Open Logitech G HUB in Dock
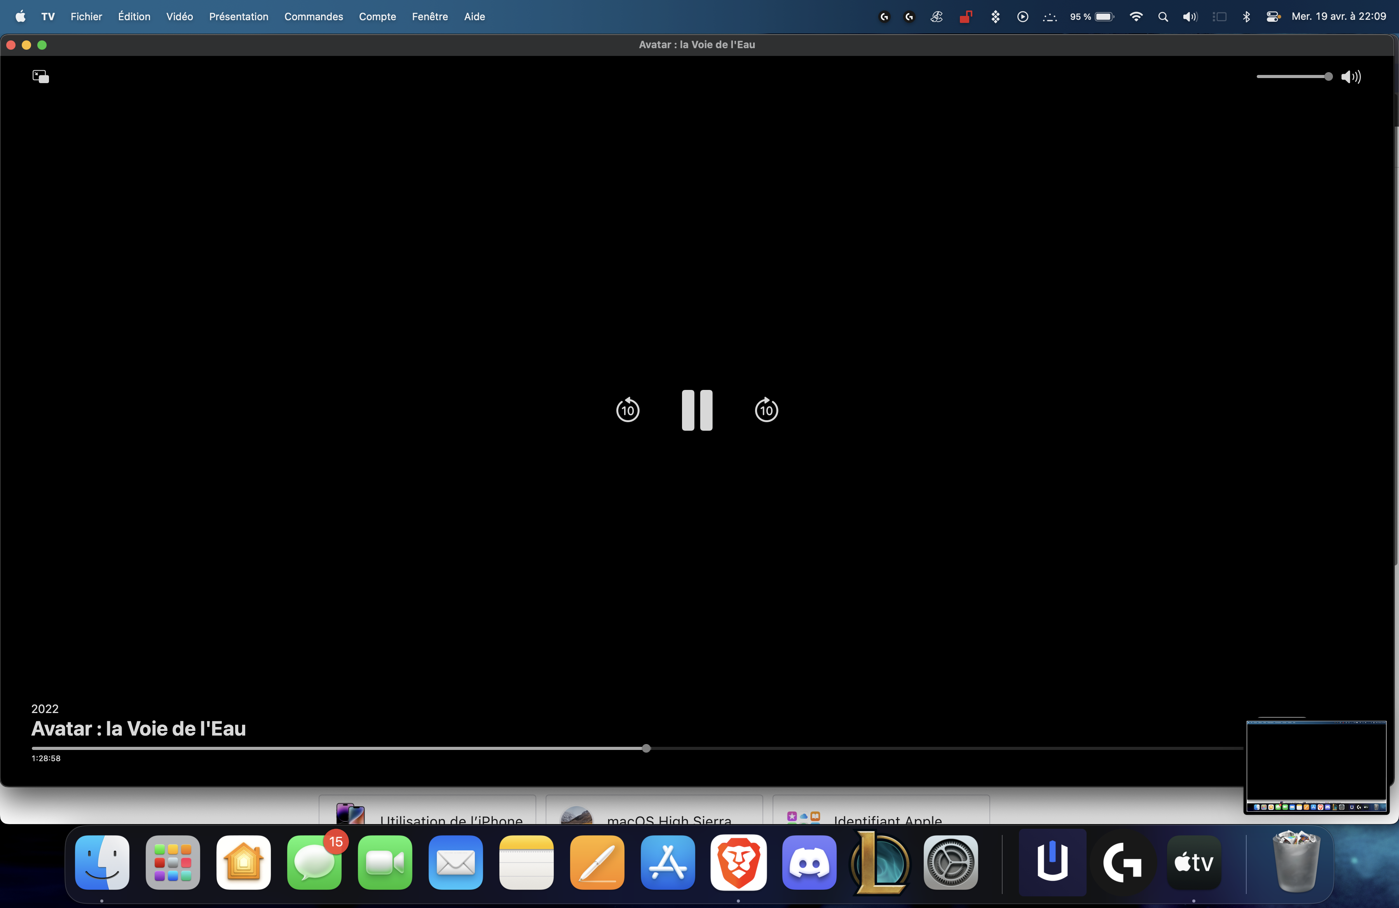Viewport: 1399px width, 908px height. (1123, 862)
